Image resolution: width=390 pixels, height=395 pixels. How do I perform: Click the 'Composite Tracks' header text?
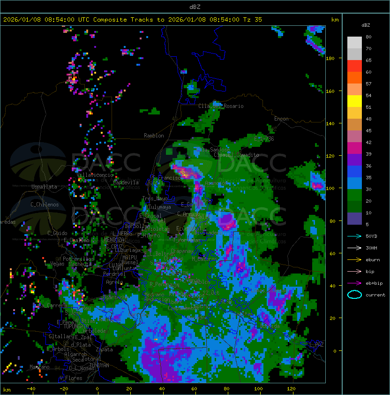[x=123, y=20]
